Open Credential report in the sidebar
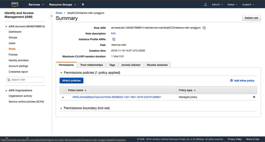Viewport: 265px width, 142px height. (18, 72)
